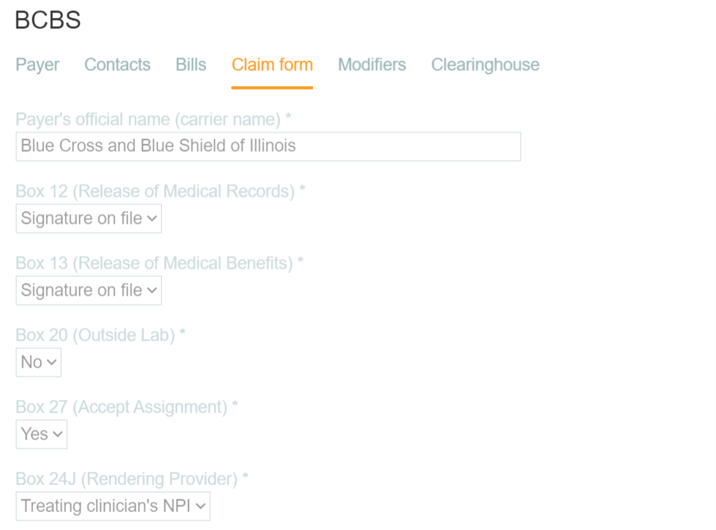Click the carrier name input field
Image resolution: width=716 pixels, height=530 pixels.
click(x=267, y=146)
